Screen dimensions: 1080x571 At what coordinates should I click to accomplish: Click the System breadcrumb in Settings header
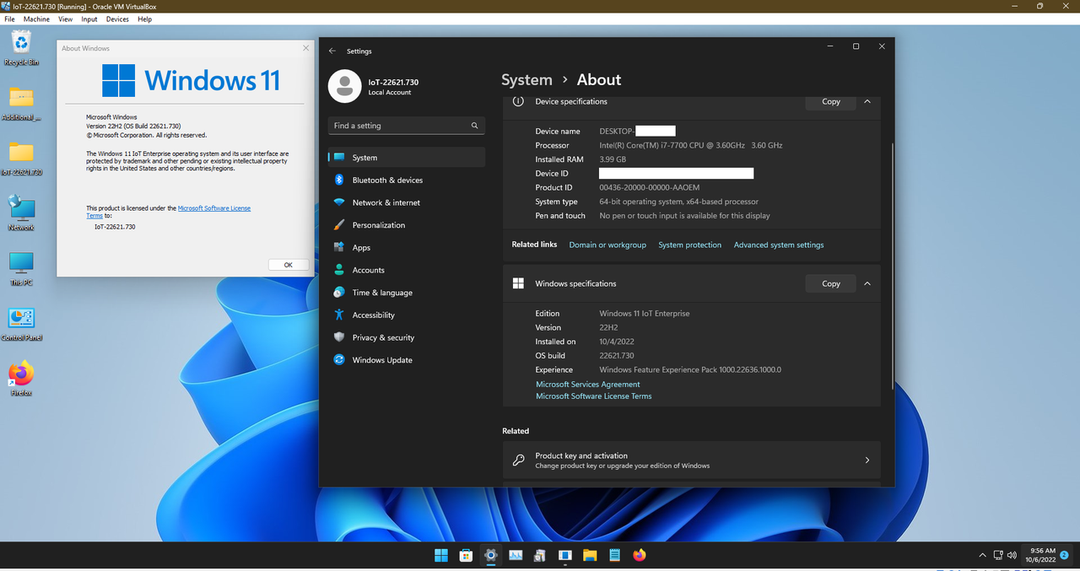coord(526,79)
